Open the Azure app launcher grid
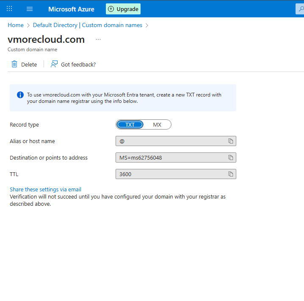Screen dimensions: 304x301 (x=9, y=9)
